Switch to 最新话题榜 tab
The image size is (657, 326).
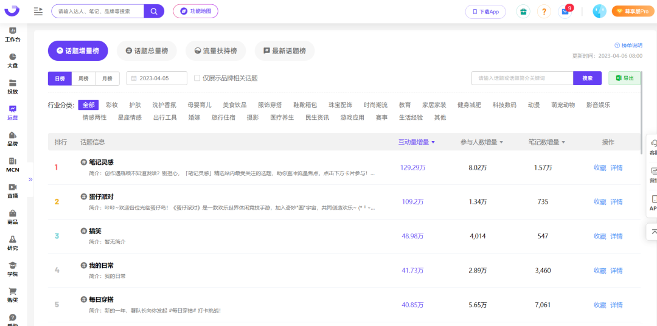click(x=285, y=51)
